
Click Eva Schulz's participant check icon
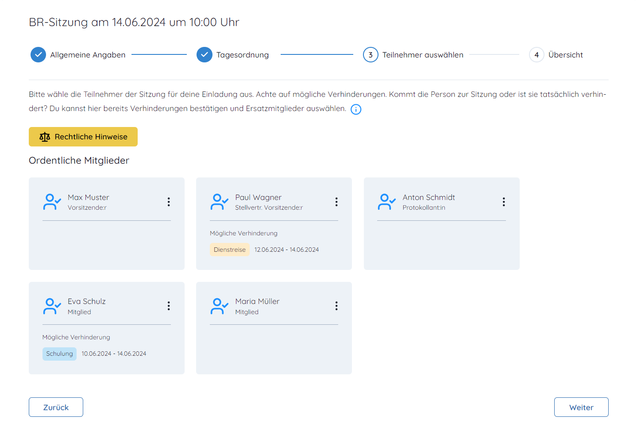52,306
